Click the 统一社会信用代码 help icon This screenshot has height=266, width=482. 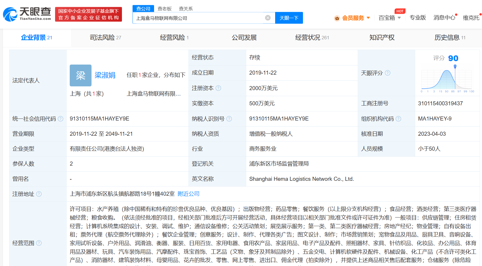[60, 119]
